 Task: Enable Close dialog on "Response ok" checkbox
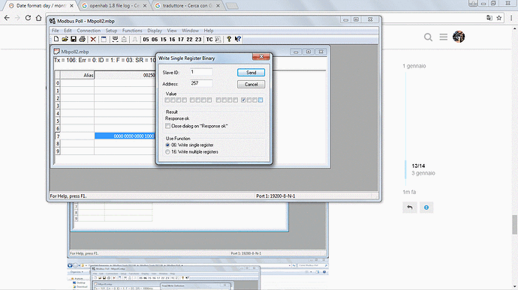pyautogui.click(x=168, y=126)
